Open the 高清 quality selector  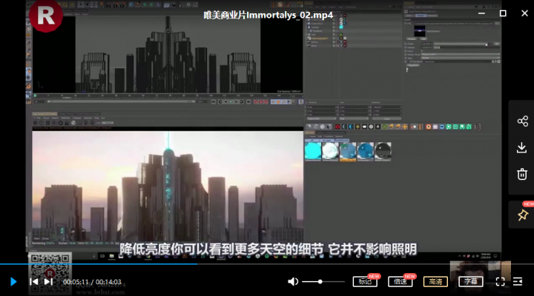tap(435, 282)
